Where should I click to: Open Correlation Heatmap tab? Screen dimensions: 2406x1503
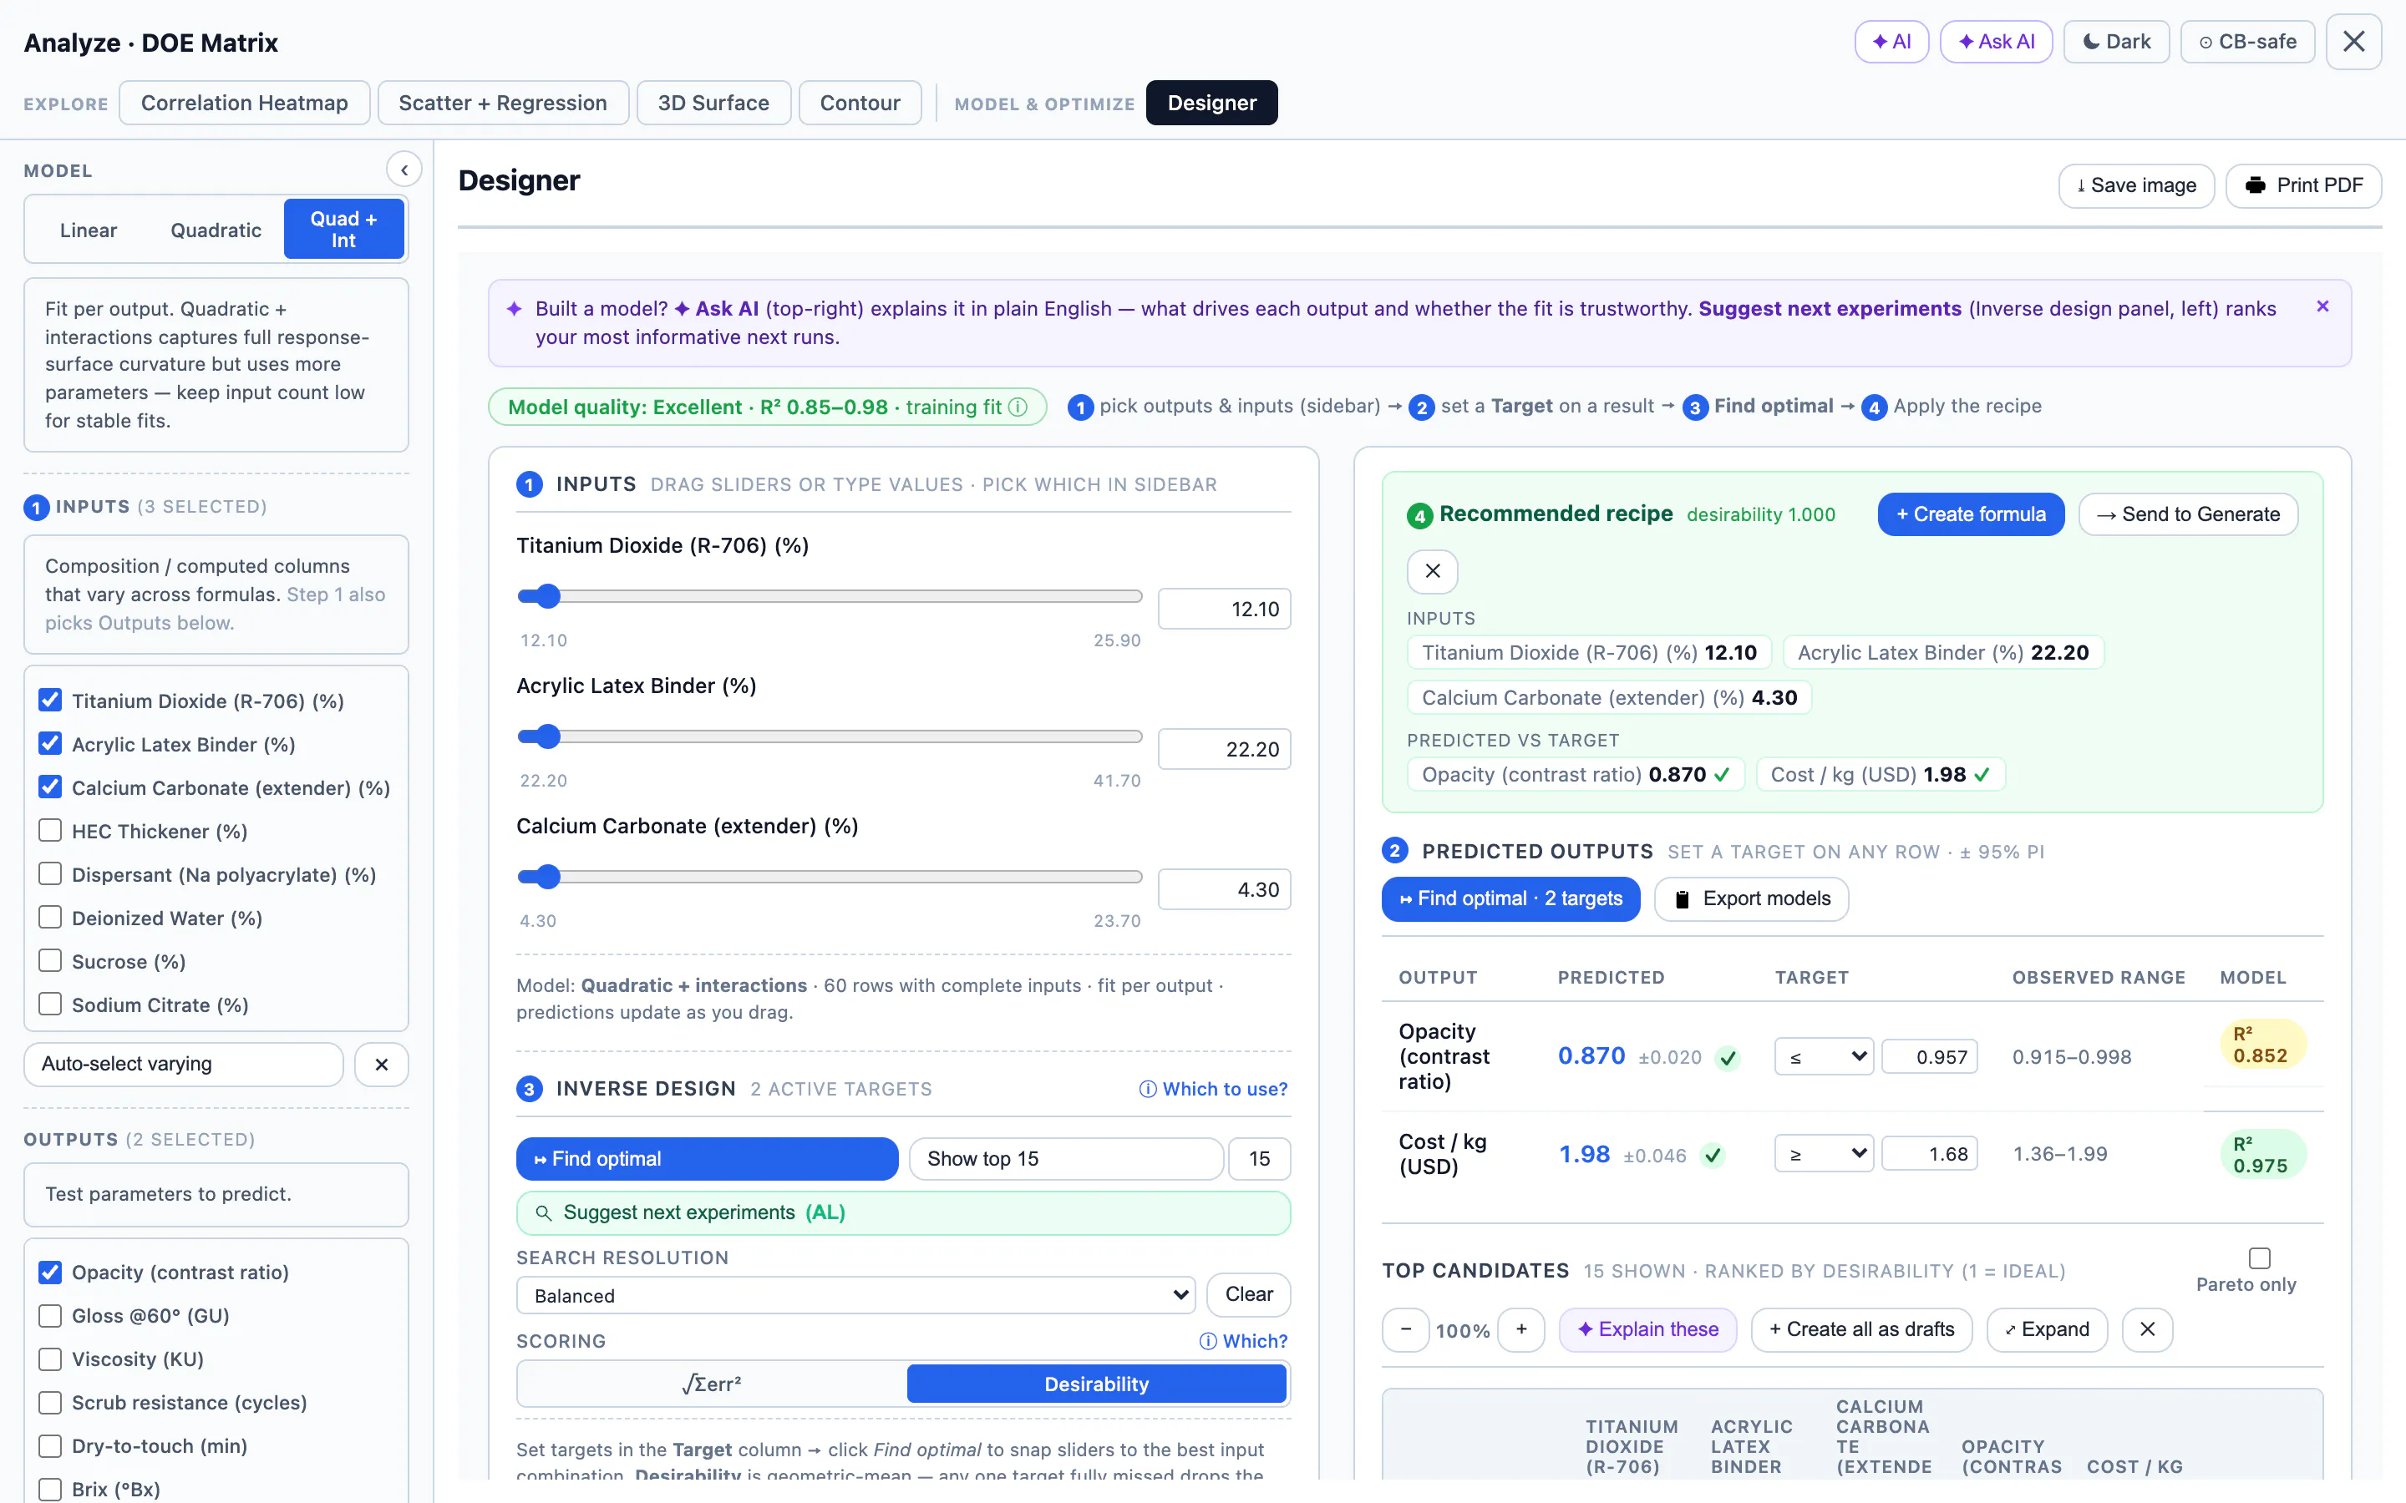point(245,104)
